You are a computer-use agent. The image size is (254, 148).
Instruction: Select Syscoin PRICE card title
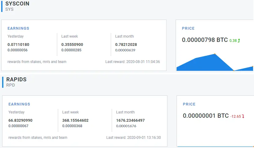point(188,28)
